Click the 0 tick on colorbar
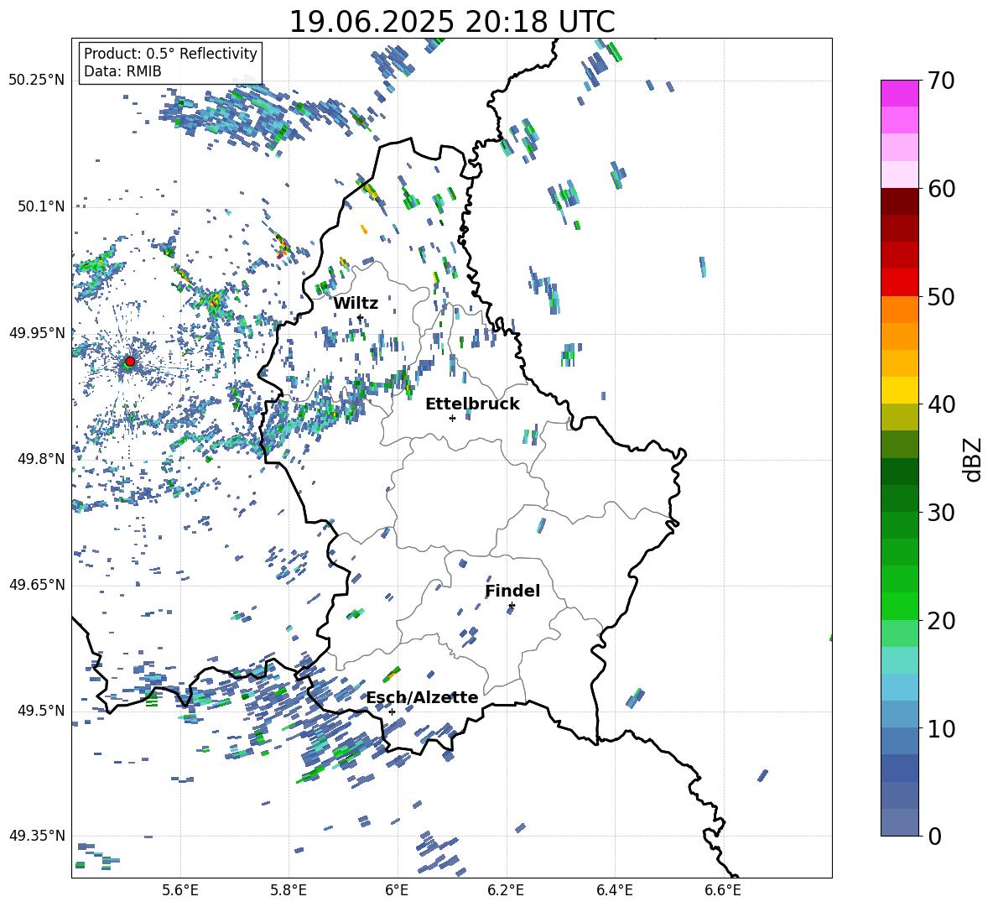Viewport: 993px width, 907px height. [934, 836]
